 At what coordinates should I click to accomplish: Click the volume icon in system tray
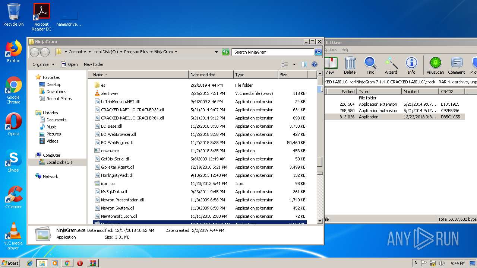click(442, 263)
